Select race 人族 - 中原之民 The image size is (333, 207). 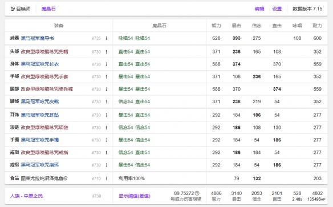click(26, 196)
